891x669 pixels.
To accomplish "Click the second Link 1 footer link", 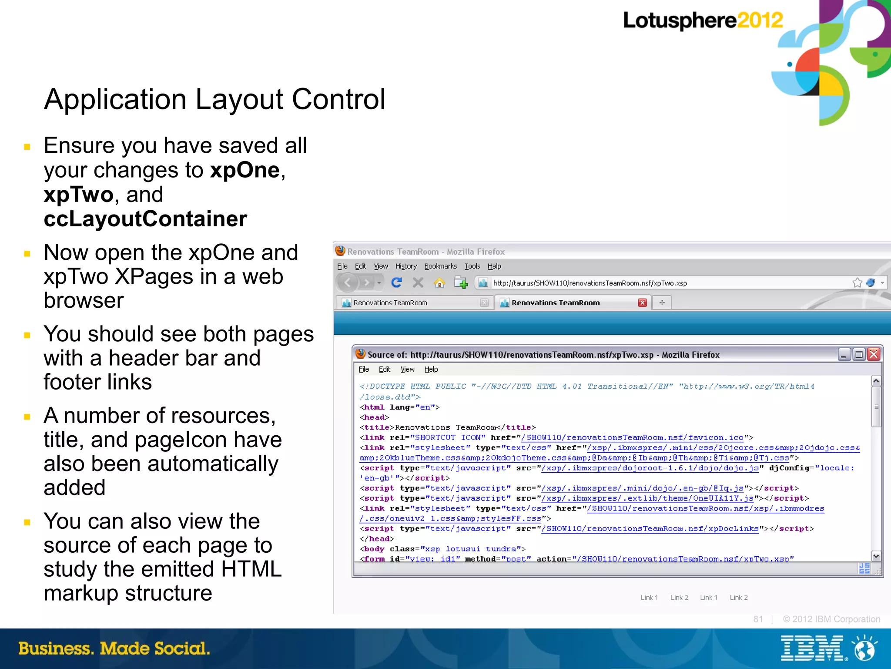I will pos(709,598).
